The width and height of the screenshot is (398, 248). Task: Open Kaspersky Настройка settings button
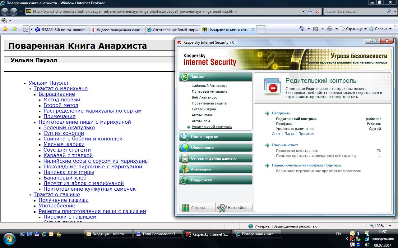tap(234, 208)
